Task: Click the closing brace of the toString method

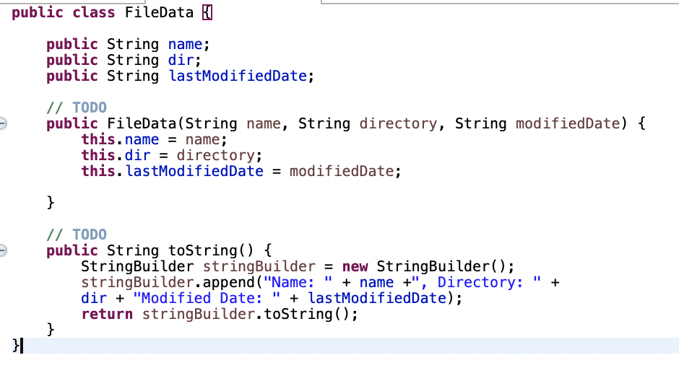Action: 51,330
